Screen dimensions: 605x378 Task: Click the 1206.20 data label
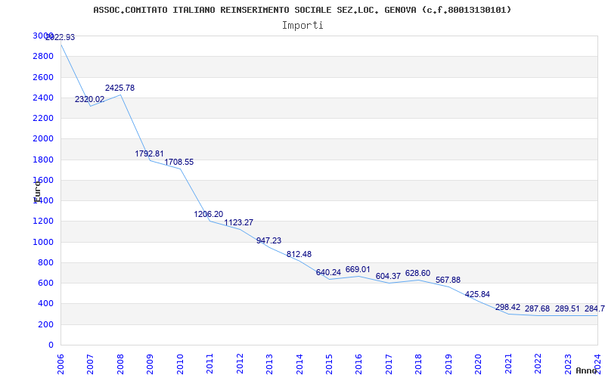pos(209,215)
